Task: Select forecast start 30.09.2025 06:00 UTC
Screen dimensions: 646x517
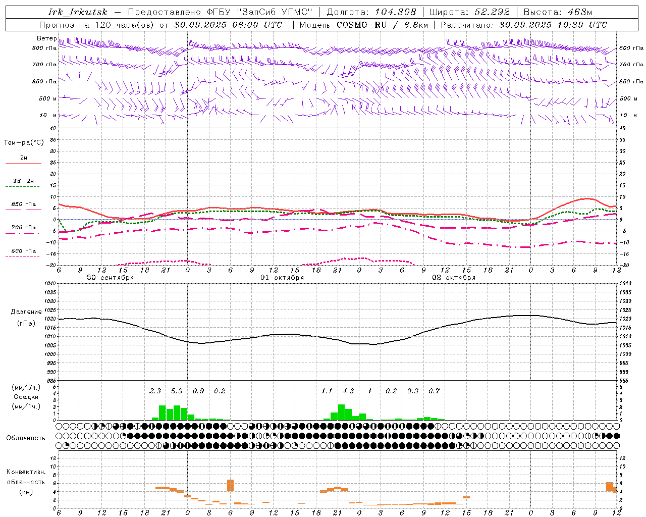Action: point(228,25)
